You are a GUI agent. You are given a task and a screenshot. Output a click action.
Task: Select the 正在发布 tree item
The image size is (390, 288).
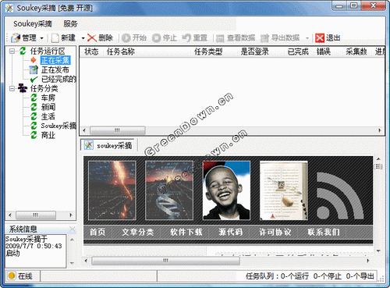55,69
